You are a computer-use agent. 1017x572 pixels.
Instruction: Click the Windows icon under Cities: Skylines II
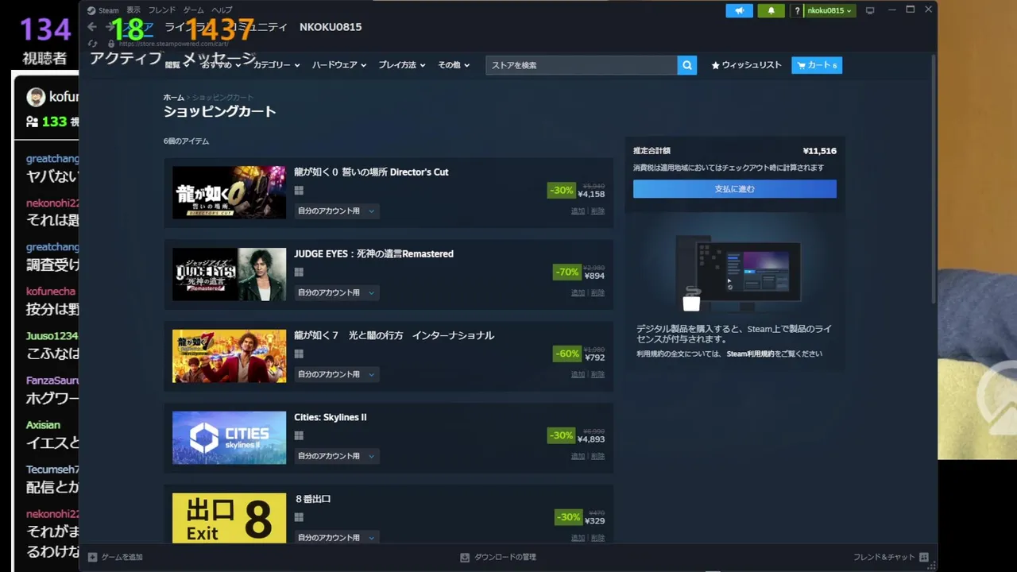[x=299, y=435]
